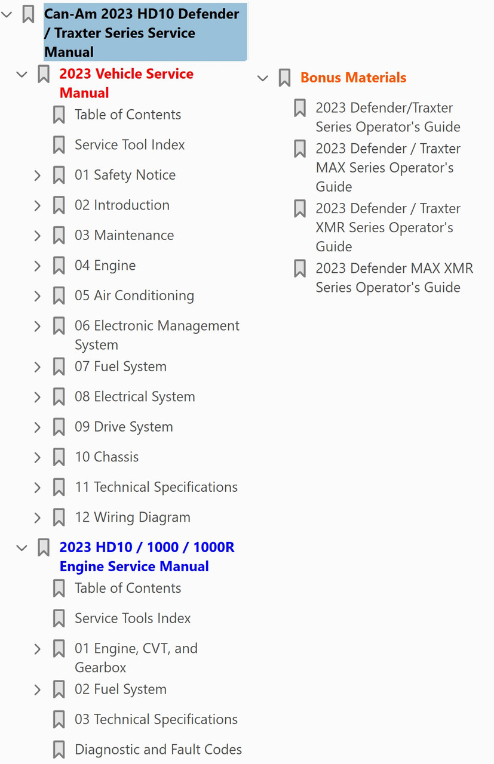Viewport: 494px width, 764px height.
Task: Collapse the 2023 Vehicle Service Manual tree
Action: 22,75
